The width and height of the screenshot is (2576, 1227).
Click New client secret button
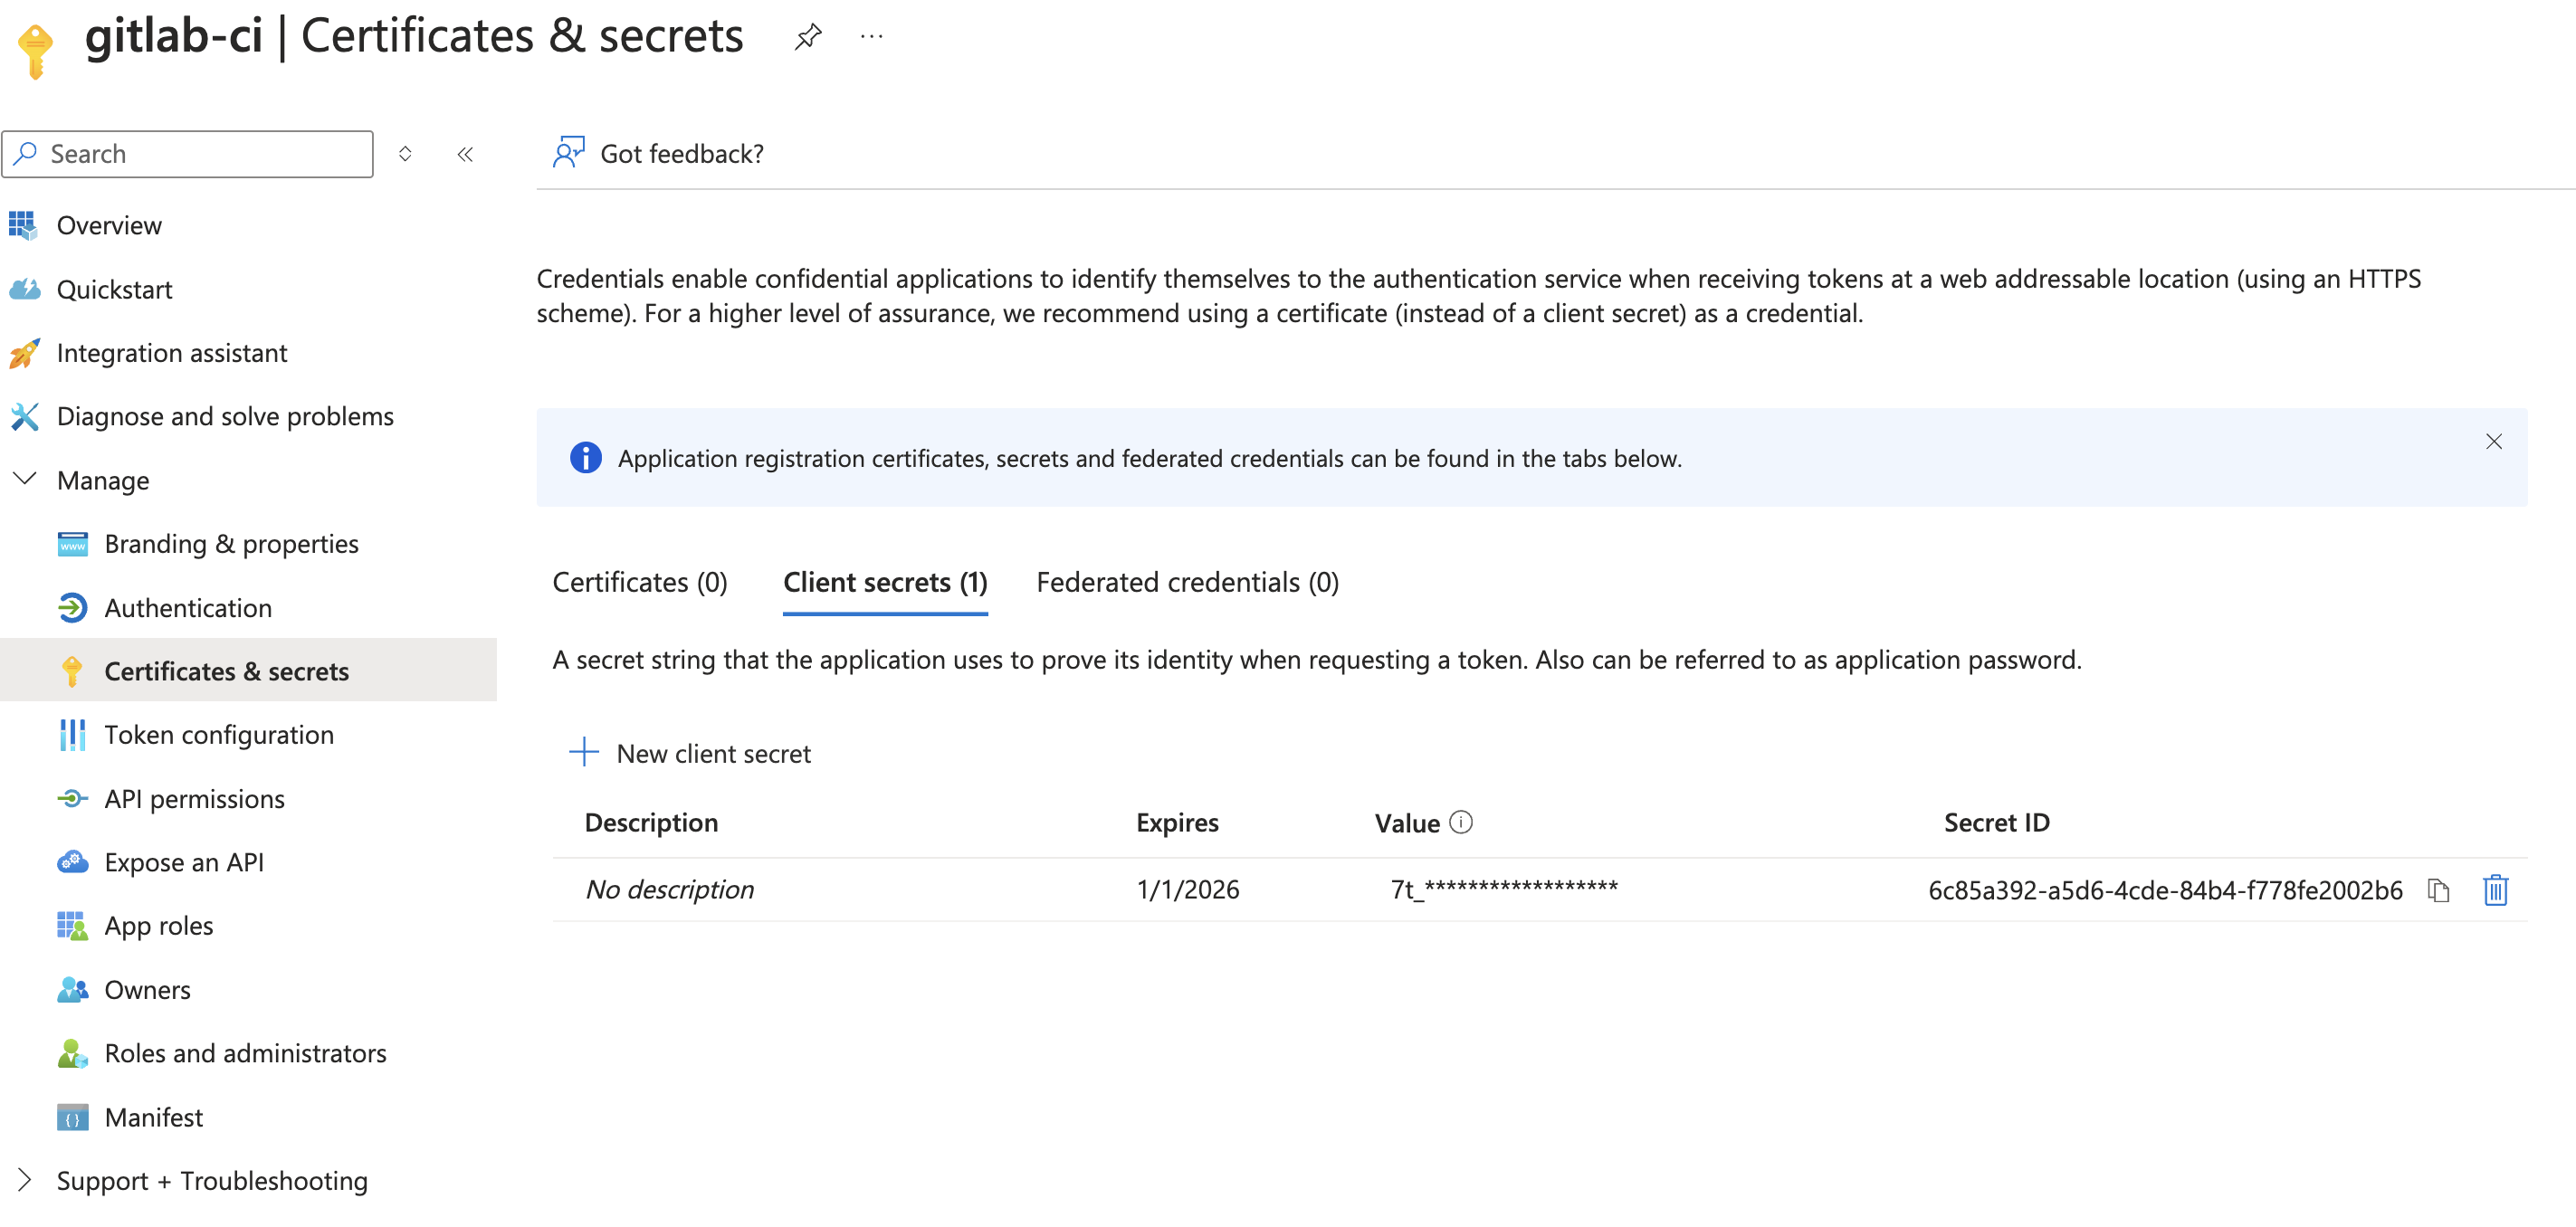[x=713, y=754]
